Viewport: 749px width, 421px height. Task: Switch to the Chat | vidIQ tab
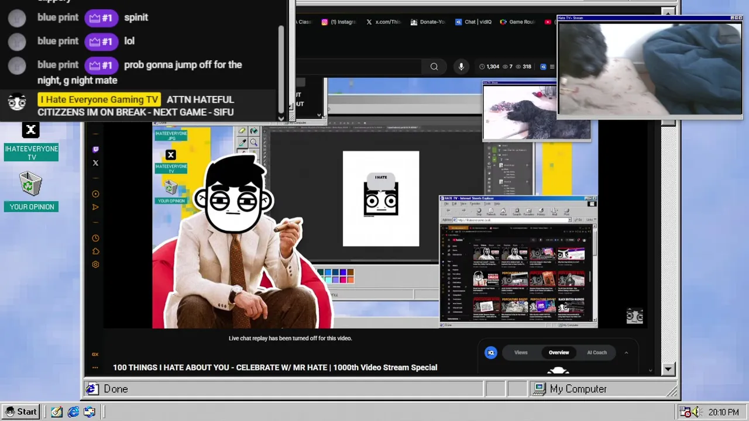[x=474, y=22]
